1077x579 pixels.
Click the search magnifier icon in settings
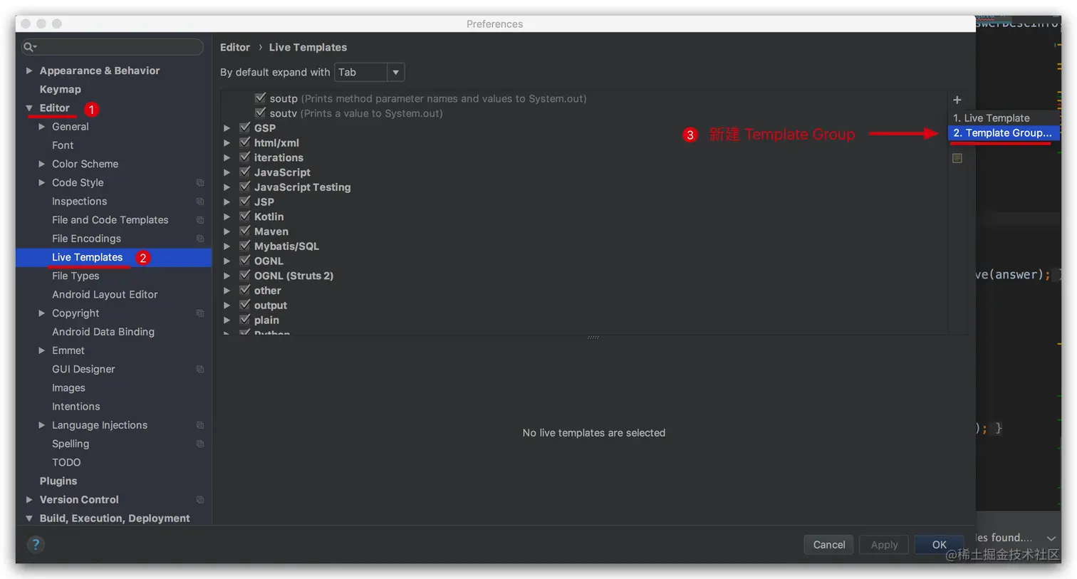pyautogui.click(x=29, y=47)
